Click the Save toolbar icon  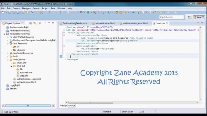[x=10, y=12]
